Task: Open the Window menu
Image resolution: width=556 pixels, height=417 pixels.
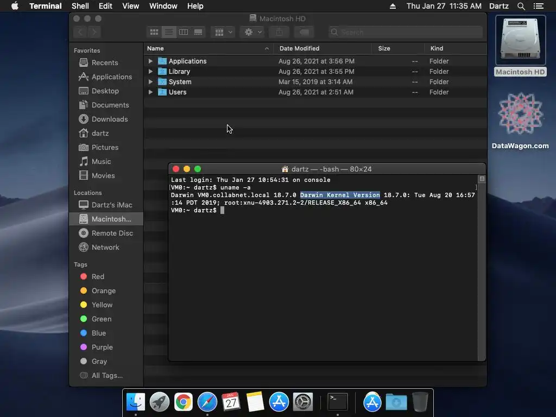Action: tap(163, 6)
